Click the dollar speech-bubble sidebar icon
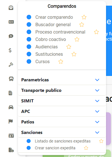Viewport: 112px width, 157px height. (11, 36)
